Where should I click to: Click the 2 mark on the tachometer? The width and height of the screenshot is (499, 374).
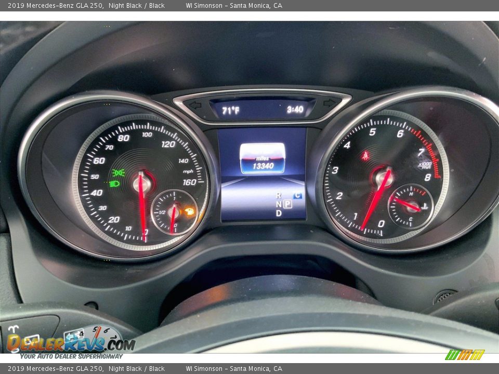pyautogui.click(x=339, y=196)
